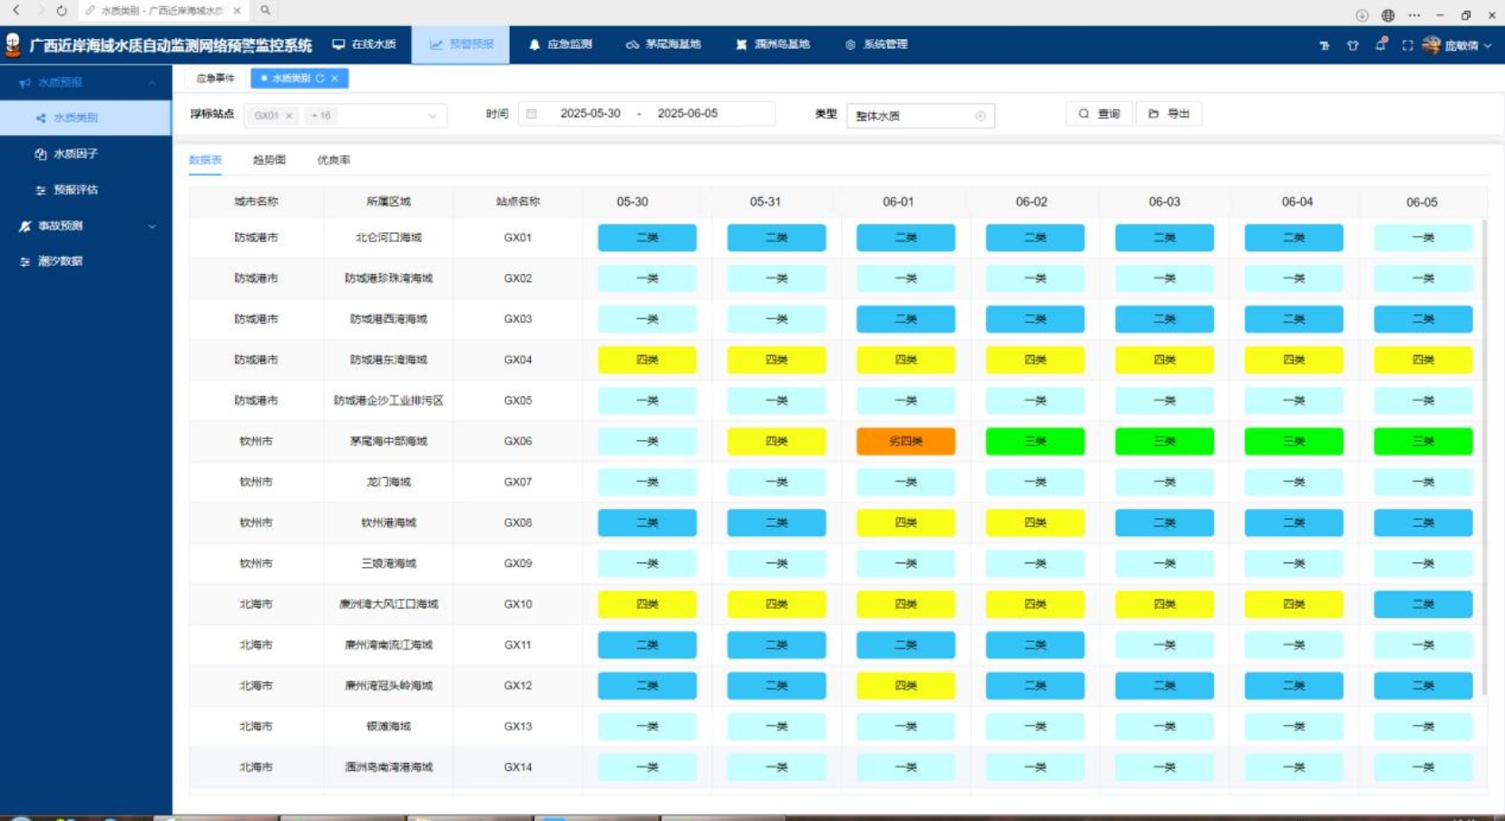This screenshot has height=821, width=1505.
Task: Clear the 整体水质 type selection
Action: click(x=980, y=116)
